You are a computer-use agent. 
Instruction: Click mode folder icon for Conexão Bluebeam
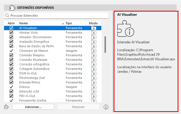tap(94, 60)
